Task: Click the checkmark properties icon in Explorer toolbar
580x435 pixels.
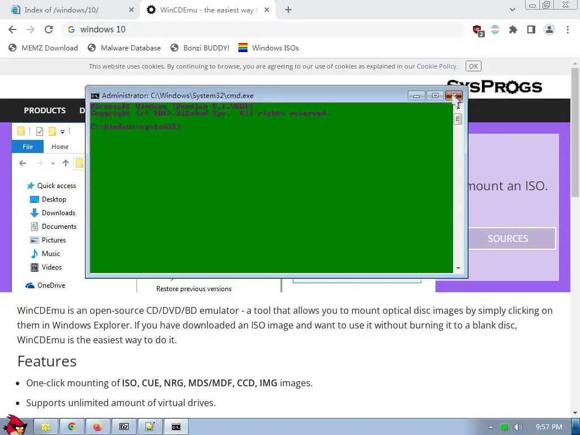Action: [39, 131]
